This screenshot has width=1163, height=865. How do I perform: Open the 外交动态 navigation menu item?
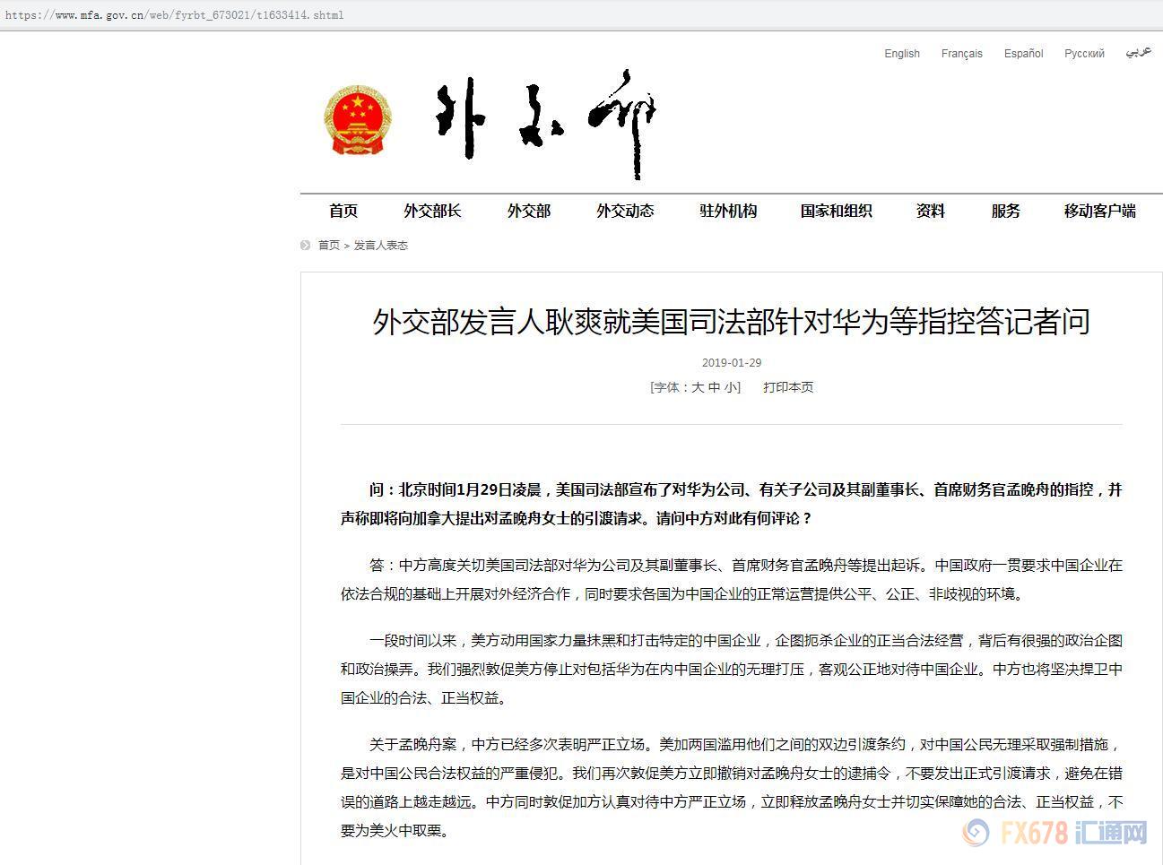(x=625, y=211)
